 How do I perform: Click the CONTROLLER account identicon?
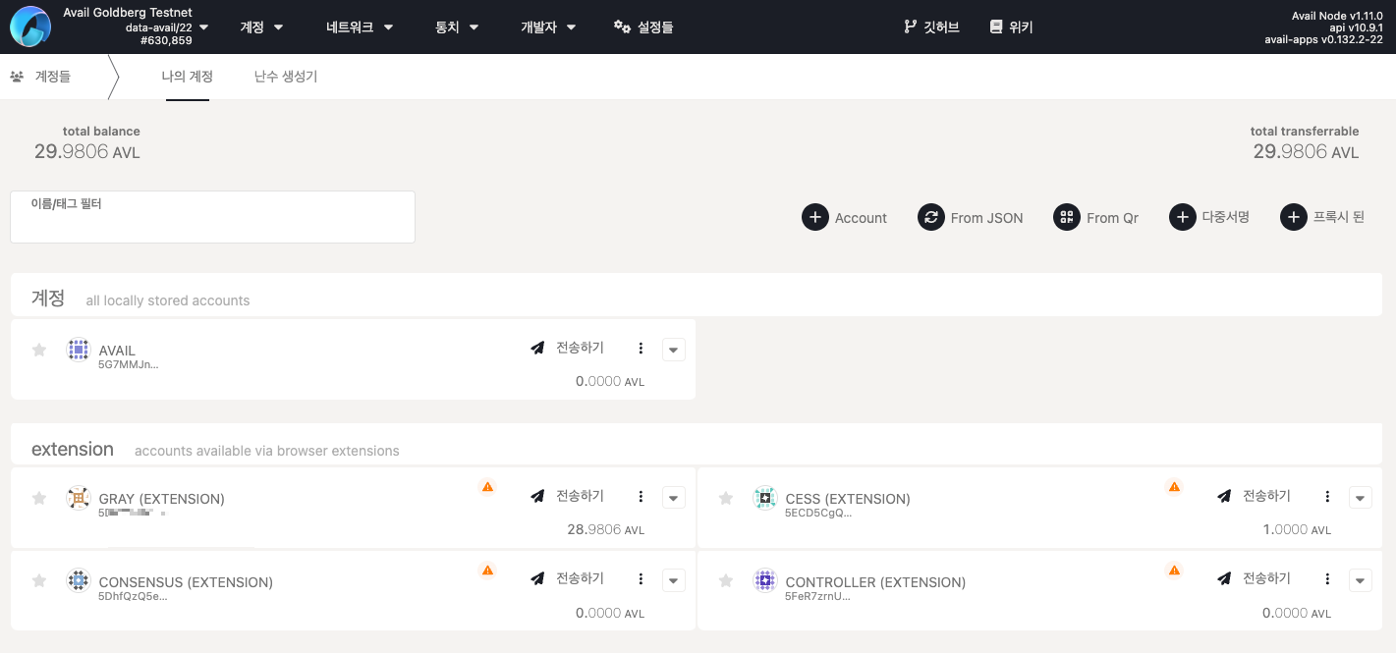tap(764, 580)
